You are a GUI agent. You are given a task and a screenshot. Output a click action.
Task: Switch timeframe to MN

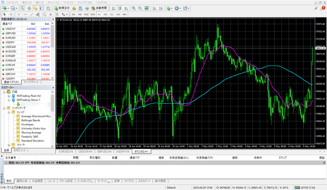125,14
